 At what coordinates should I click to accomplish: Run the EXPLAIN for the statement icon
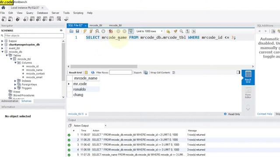(97, 31)
